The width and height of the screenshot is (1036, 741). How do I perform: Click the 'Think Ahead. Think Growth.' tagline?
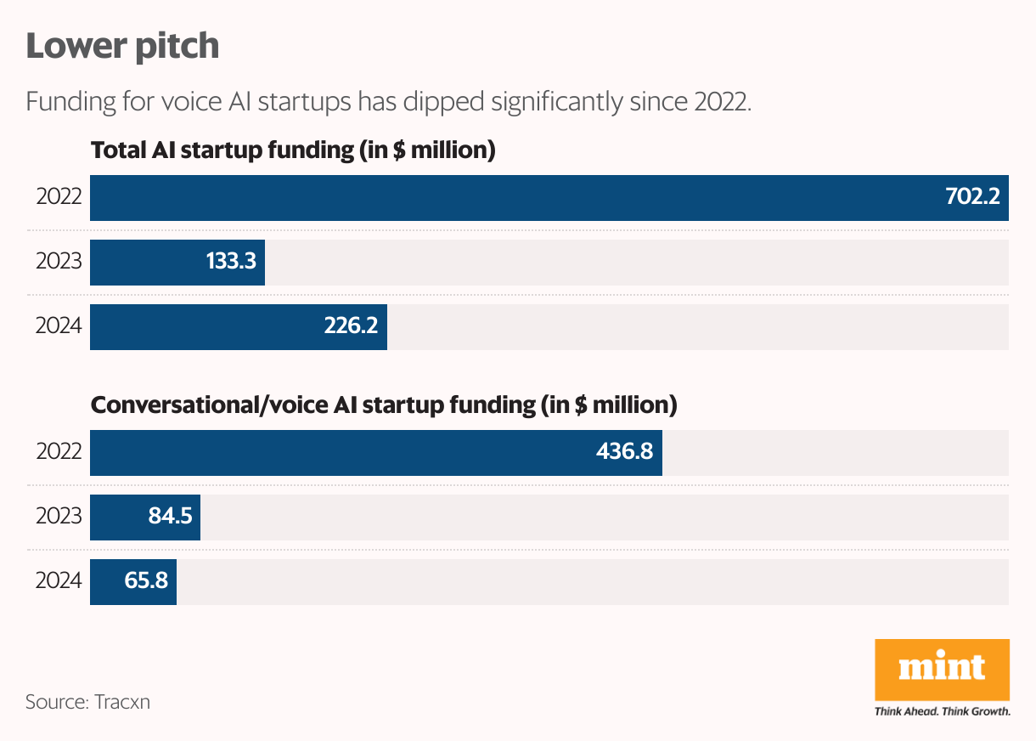(942, 710)
